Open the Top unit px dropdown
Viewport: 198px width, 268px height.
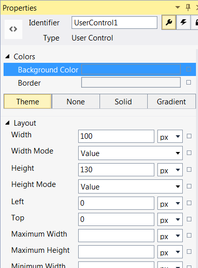(x=170, y=219)
